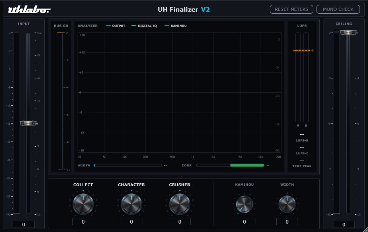Click the CHARACTER knob
This screenshot has width=368, height=232.
[x=132, y=204]
